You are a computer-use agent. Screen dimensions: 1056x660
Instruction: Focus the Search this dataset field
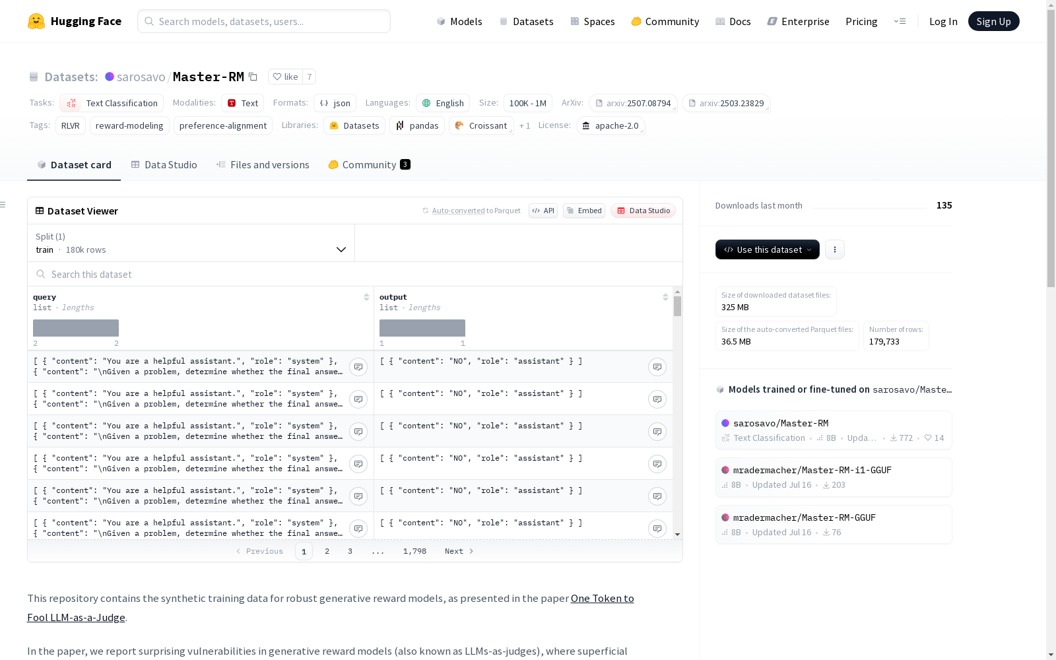pos(355,274)
